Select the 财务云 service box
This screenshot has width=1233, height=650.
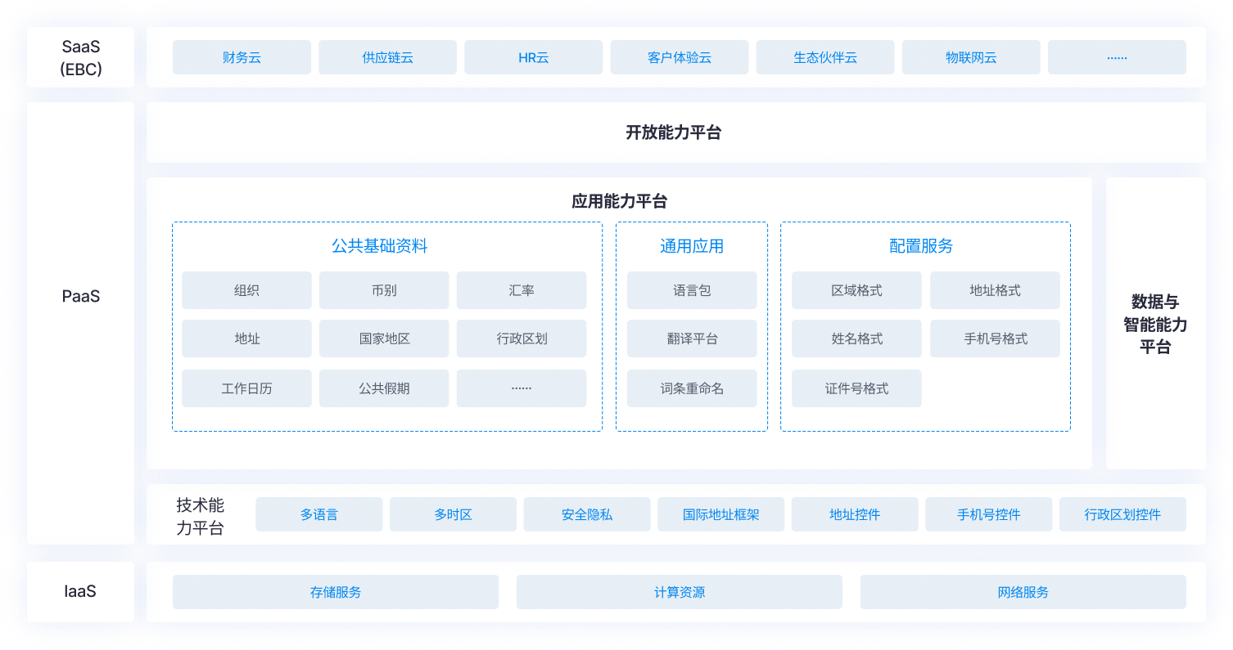(x=241, y=56)
